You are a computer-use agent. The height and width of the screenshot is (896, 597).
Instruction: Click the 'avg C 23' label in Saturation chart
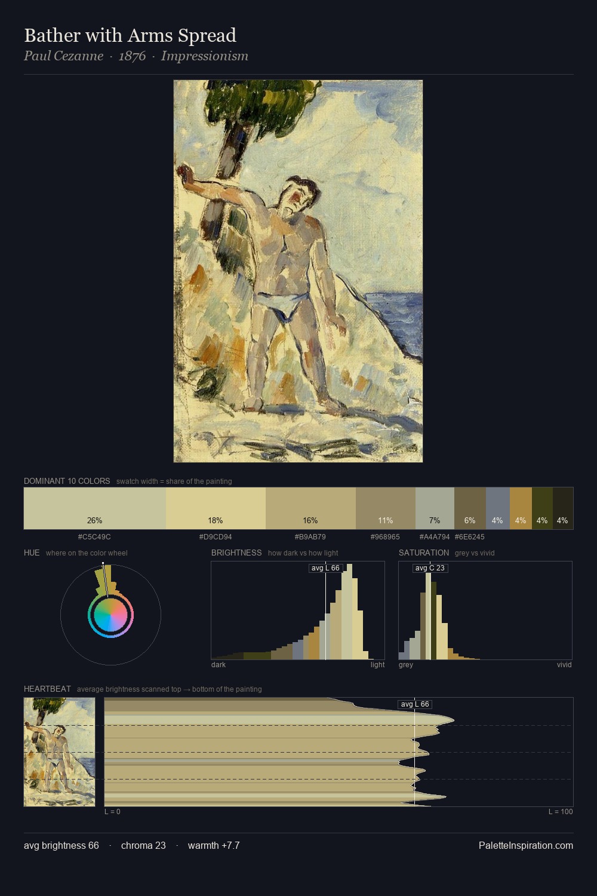(430, 568)
